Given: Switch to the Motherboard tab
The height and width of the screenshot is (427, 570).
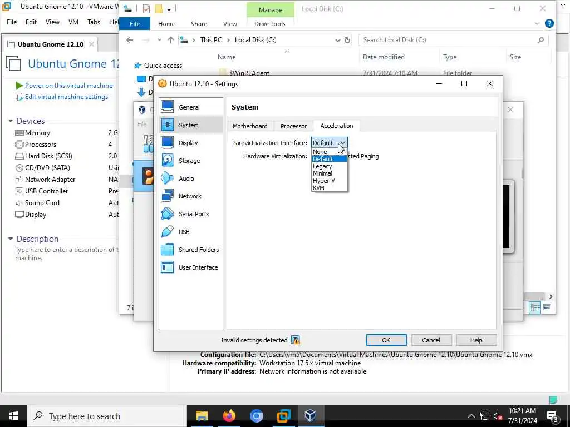Looking at the screenshot, I should click(250, 126).
